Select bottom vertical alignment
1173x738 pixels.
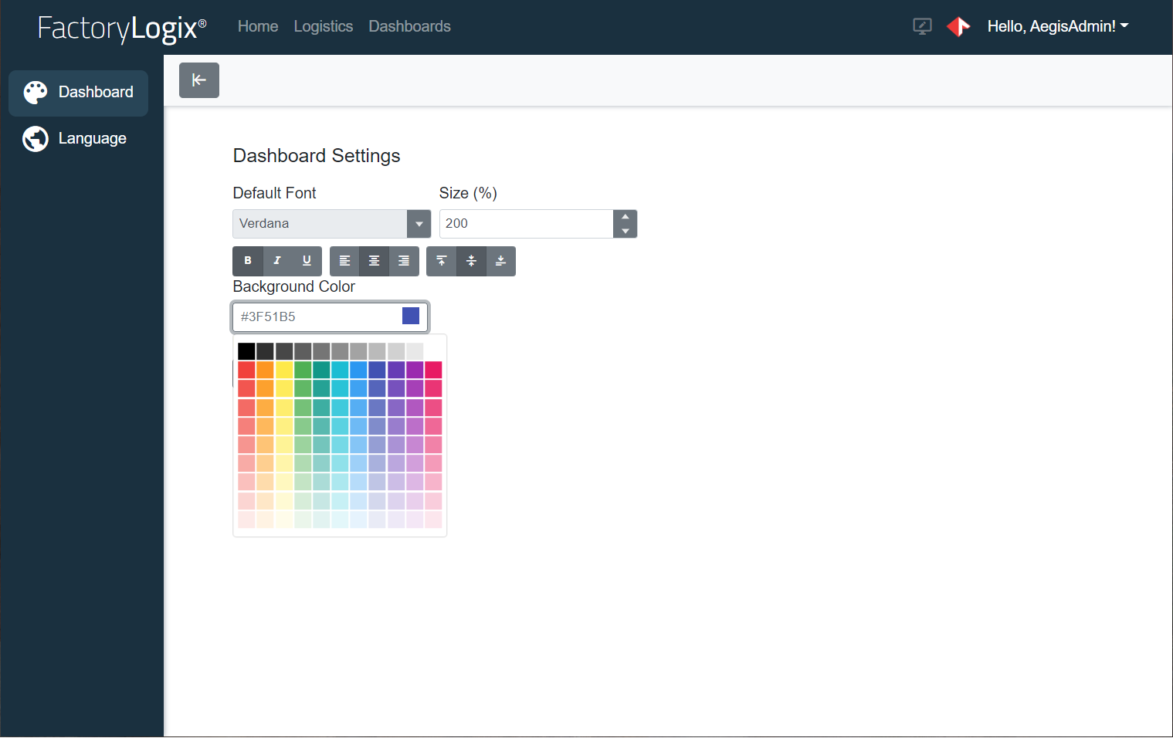click(x=500, y=261)
